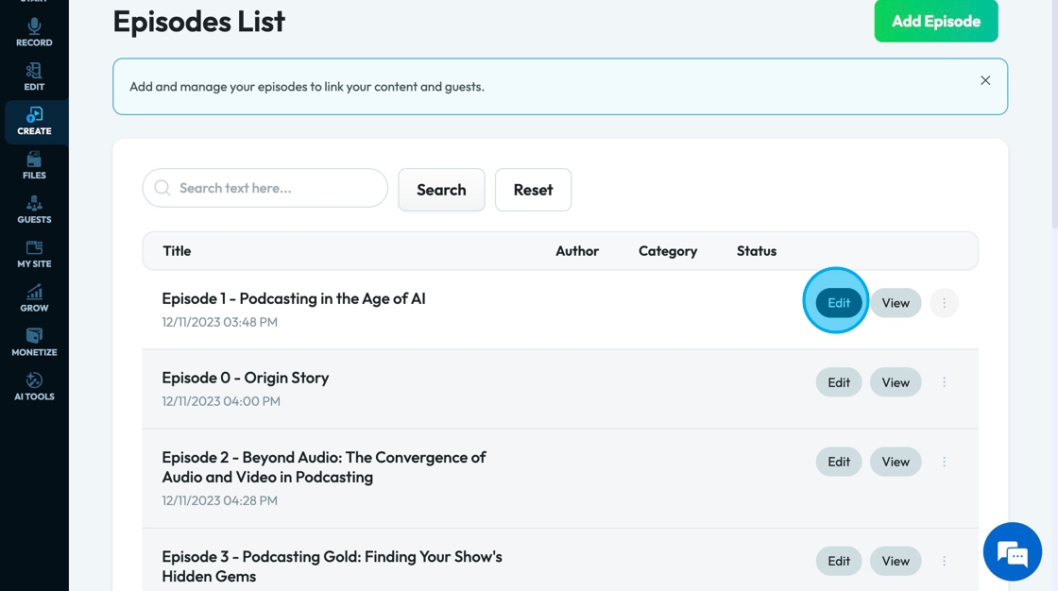Viewport: 1058px width, 591px height.
Task: View Episode 2 - Beyond Audio
Action: pos(895,462)
